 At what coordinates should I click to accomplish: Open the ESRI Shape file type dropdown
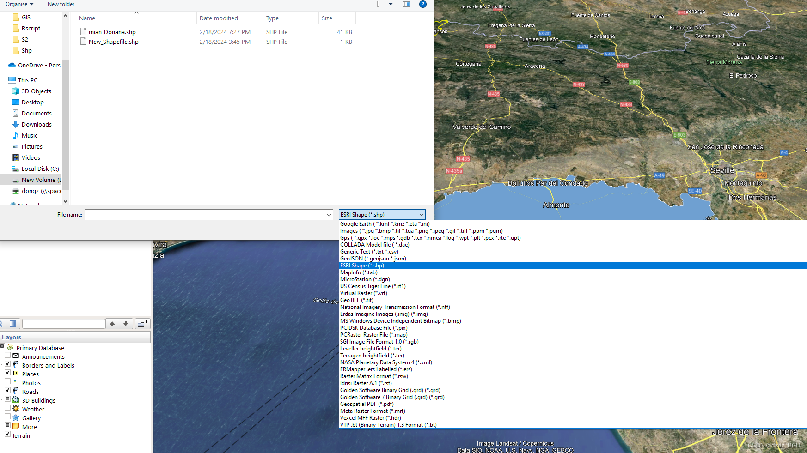pyautogui.click(x=420, y=214)
